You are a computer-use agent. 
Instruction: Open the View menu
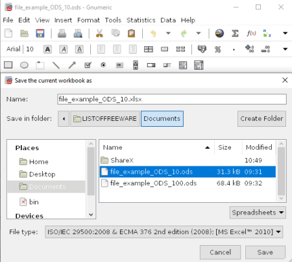[42, 20]
